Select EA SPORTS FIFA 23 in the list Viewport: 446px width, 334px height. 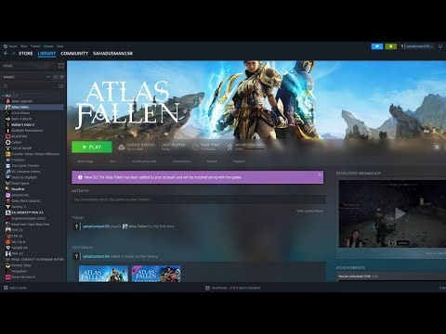27,212
